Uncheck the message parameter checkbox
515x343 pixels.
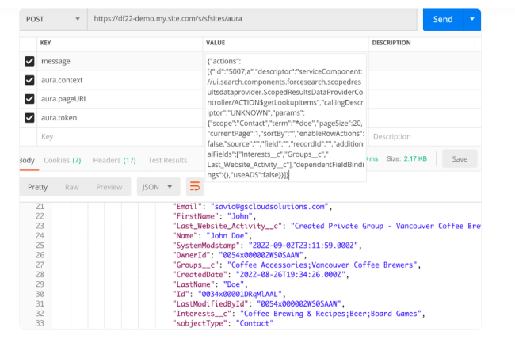[30, 61]
